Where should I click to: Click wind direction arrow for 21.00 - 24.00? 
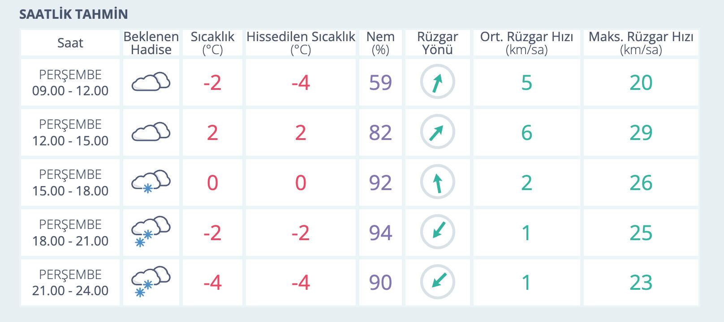click(437, 282)
